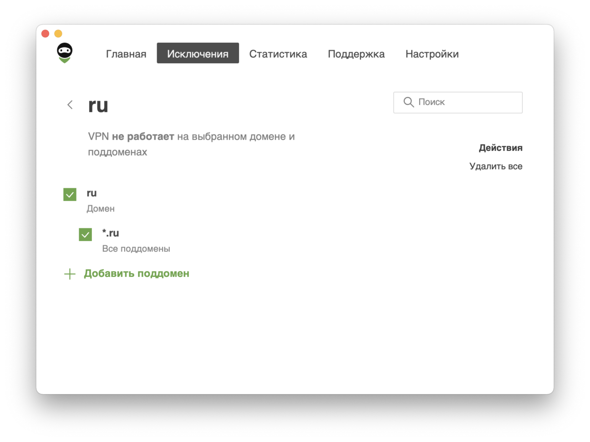Image resolution: width=590 pixels, height=442 pixels.
Task: Close the window with the red button
Action: click(45, 34)
